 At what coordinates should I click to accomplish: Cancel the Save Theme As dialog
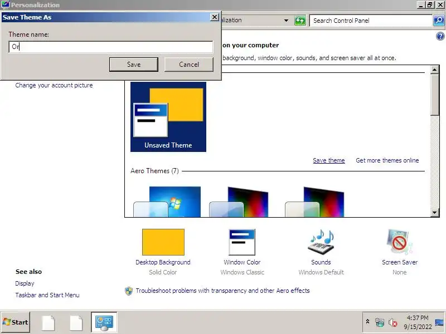(x=189, y=65)
